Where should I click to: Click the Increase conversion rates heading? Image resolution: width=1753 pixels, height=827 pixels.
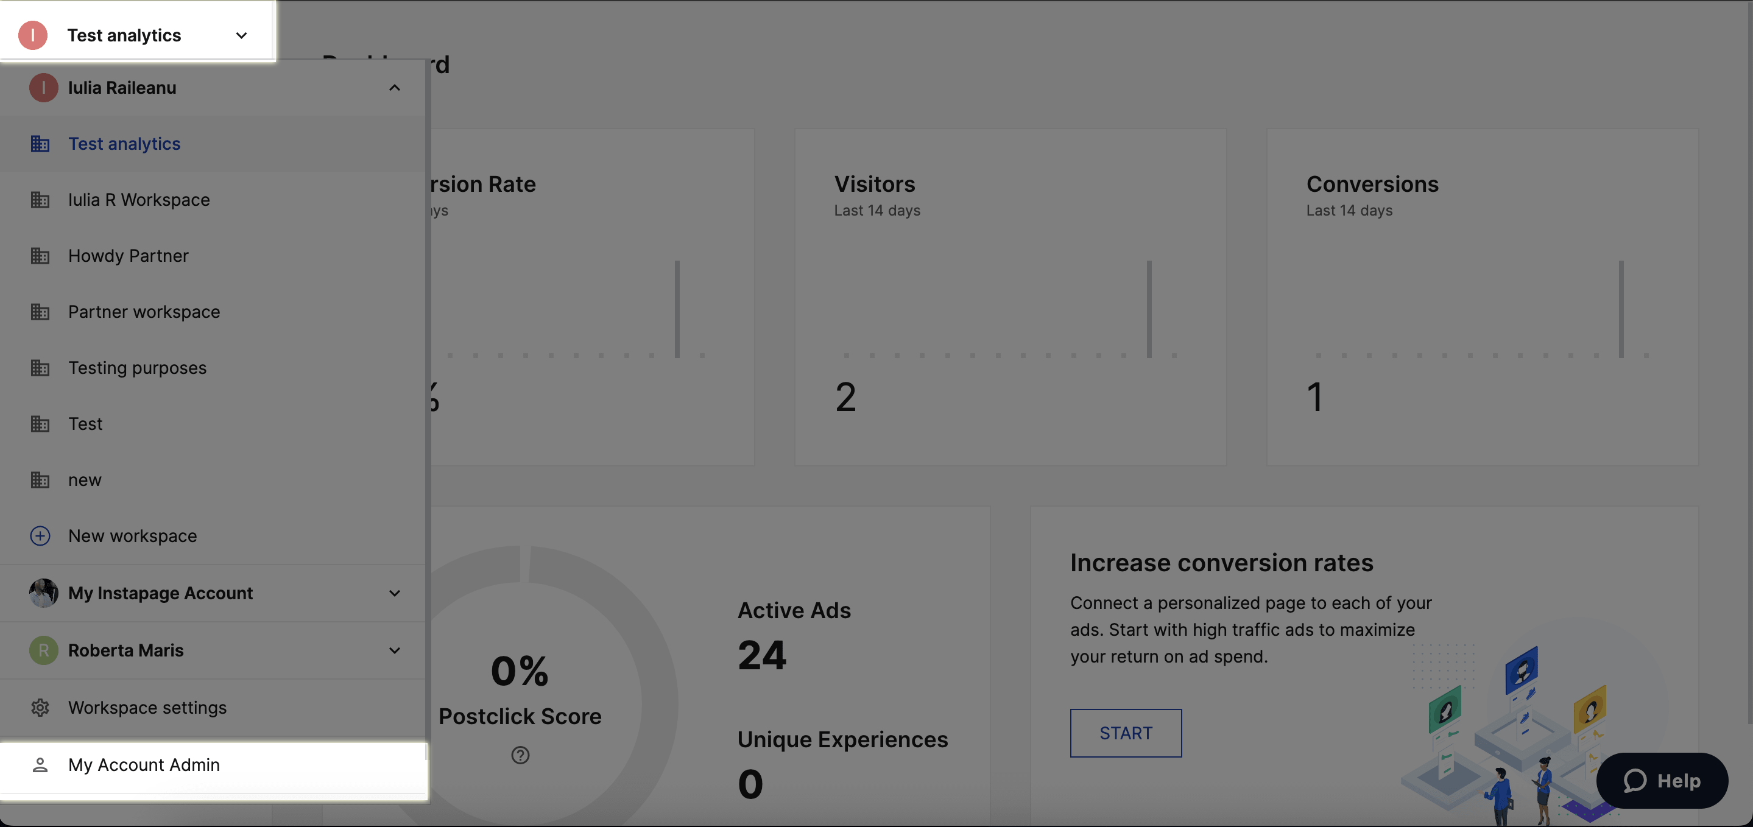point(1221,563)
